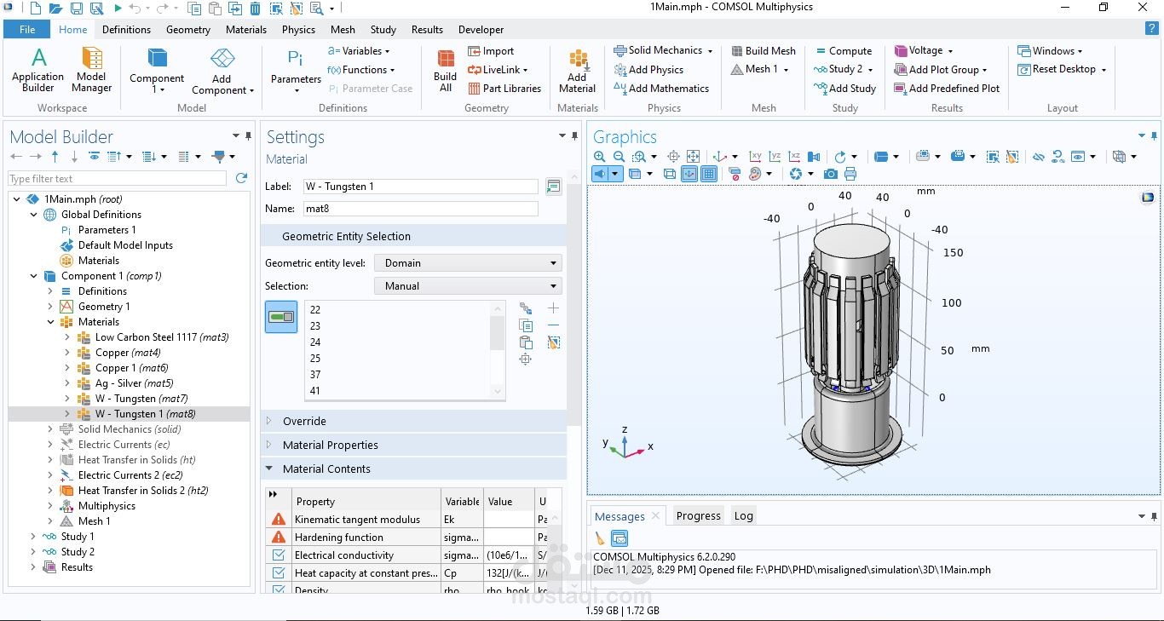Click the Type filter text field
The height and width of the screenshot is (621, 1164).
click(x=118, y=178)
